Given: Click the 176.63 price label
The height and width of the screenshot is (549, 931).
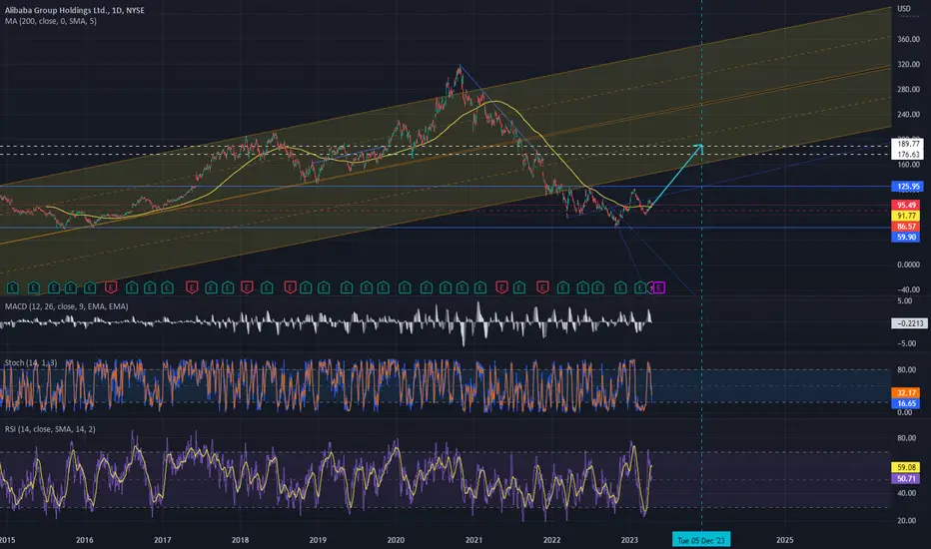Looking at the screenshot, I should tap(908, 155).
